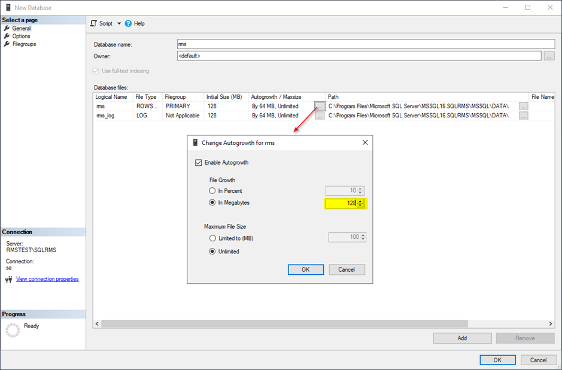The image size is (562, 370).
Task: Click the wrench icon beside Filegroups
Action: [x=7, y=44]
